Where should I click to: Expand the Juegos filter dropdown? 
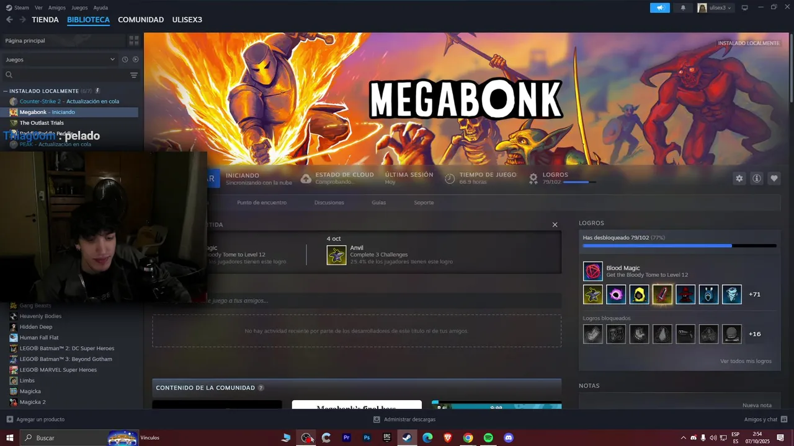click(x=60, y=59)
